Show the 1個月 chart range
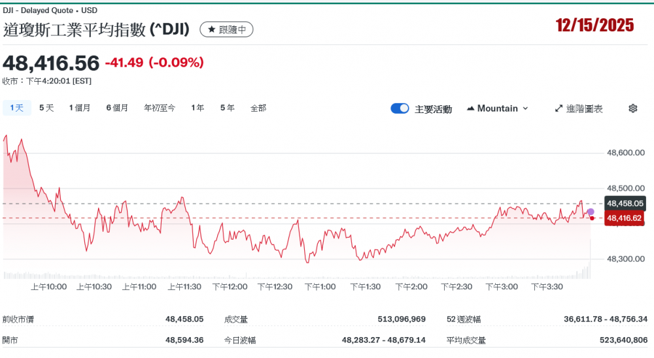Image resolution: width=654 pixels, height=358 pixels. (x=80, y=108)
